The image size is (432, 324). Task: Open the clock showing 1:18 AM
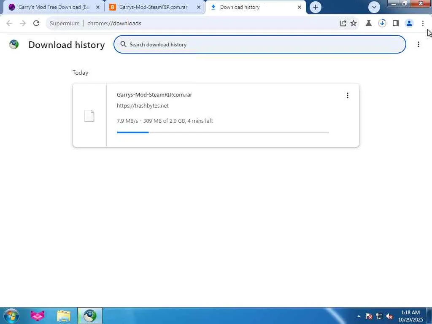coord(410,316)
